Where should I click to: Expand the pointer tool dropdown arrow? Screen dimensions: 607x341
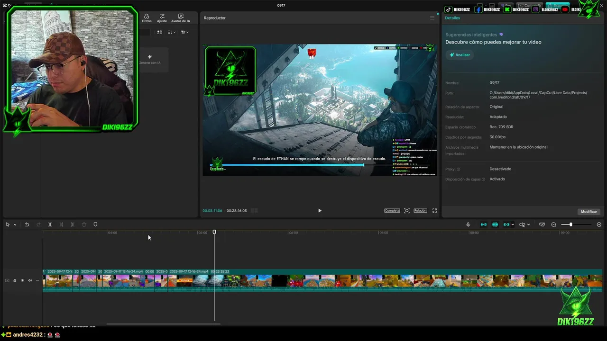point(15,225)
